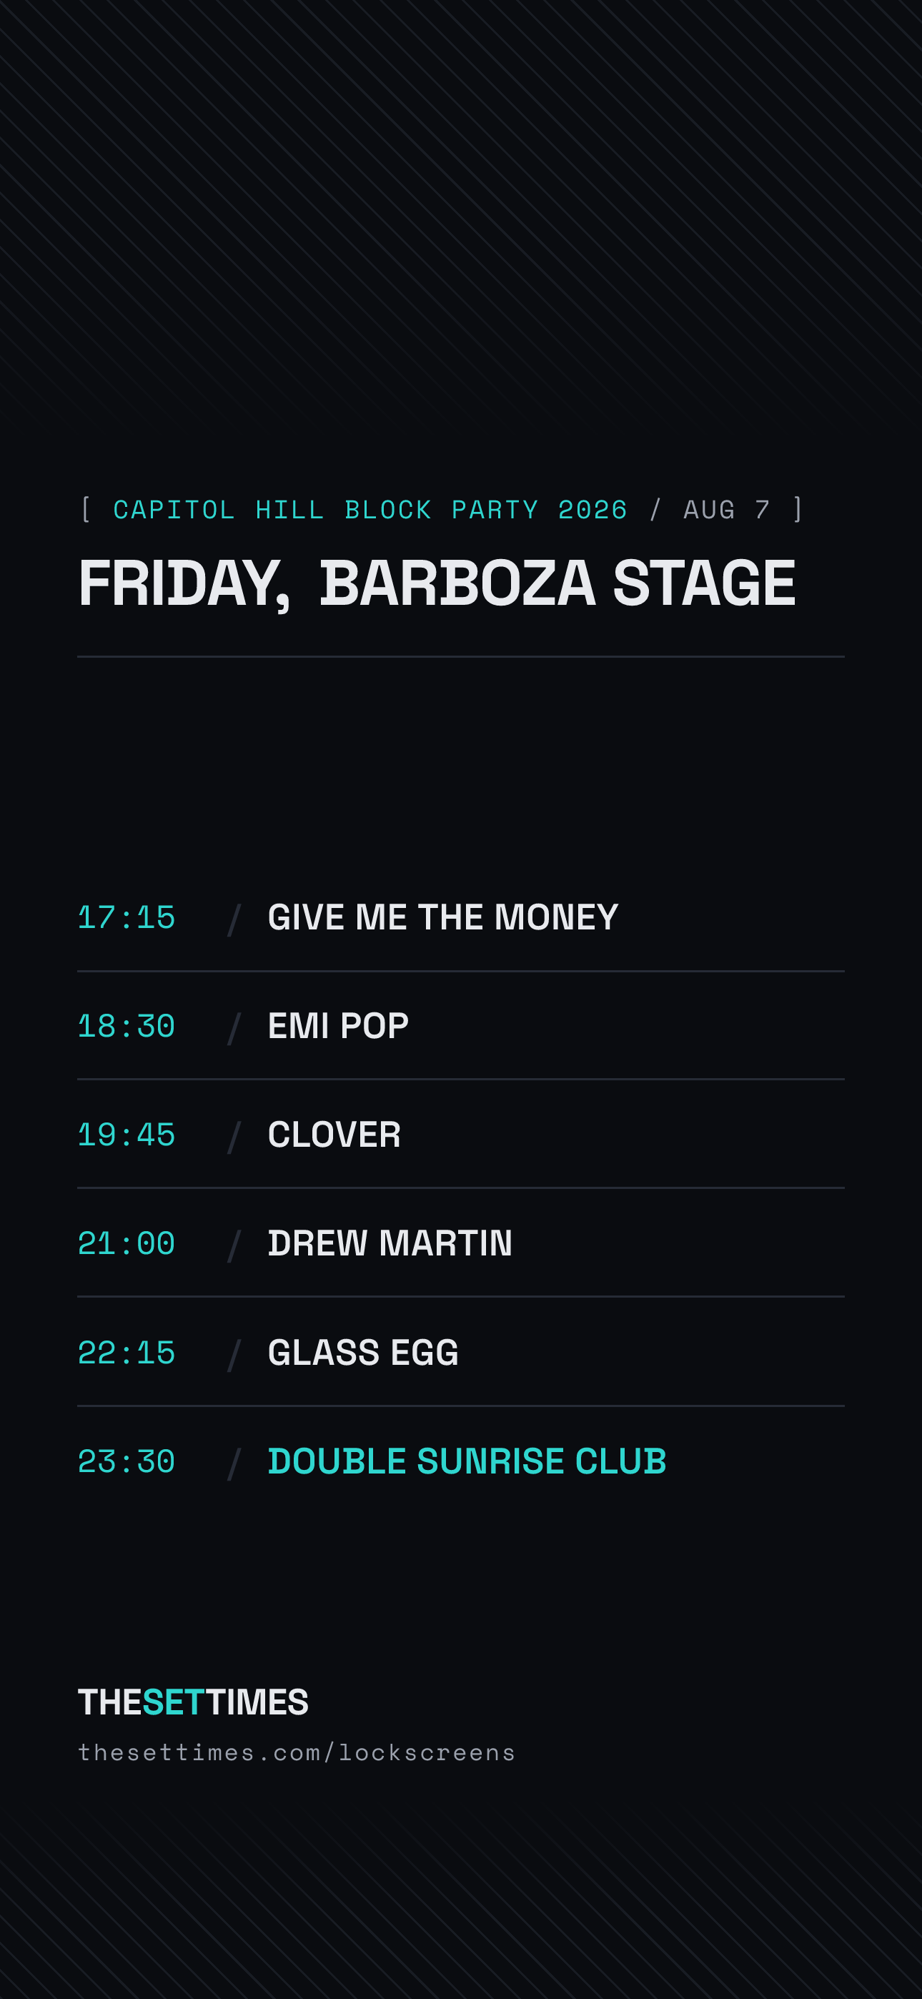Click the 21:00 time slot

pos(127,1244)
